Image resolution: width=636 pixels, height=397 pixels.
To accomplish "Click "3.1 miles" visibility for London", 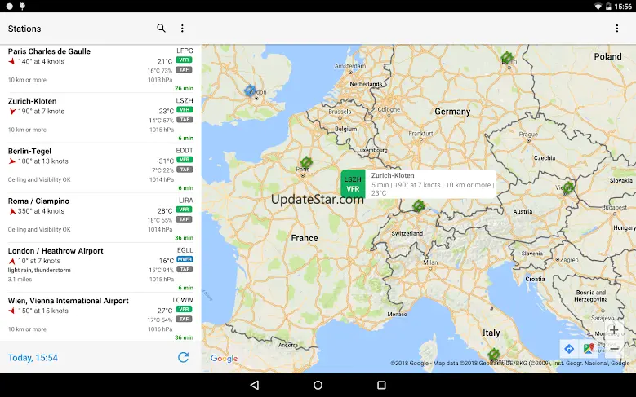I will pyautogui.click(x=20, y=279).
